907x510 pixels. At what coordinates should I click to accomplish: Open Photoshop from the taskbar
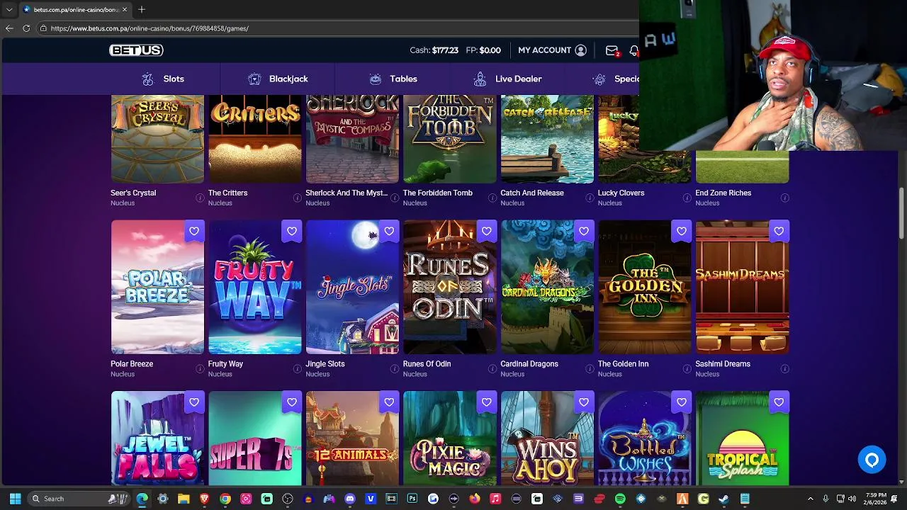[412, 499]
